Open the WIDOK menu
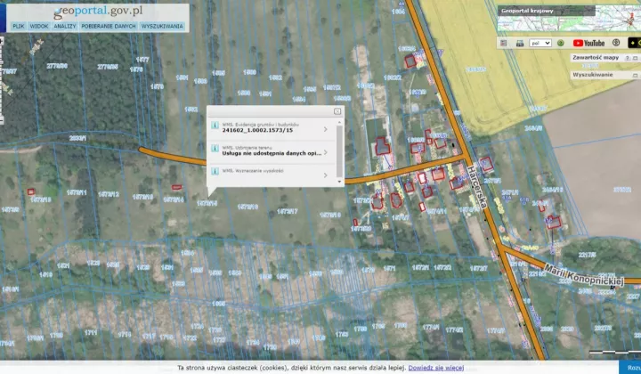 (x=39, y=26)
